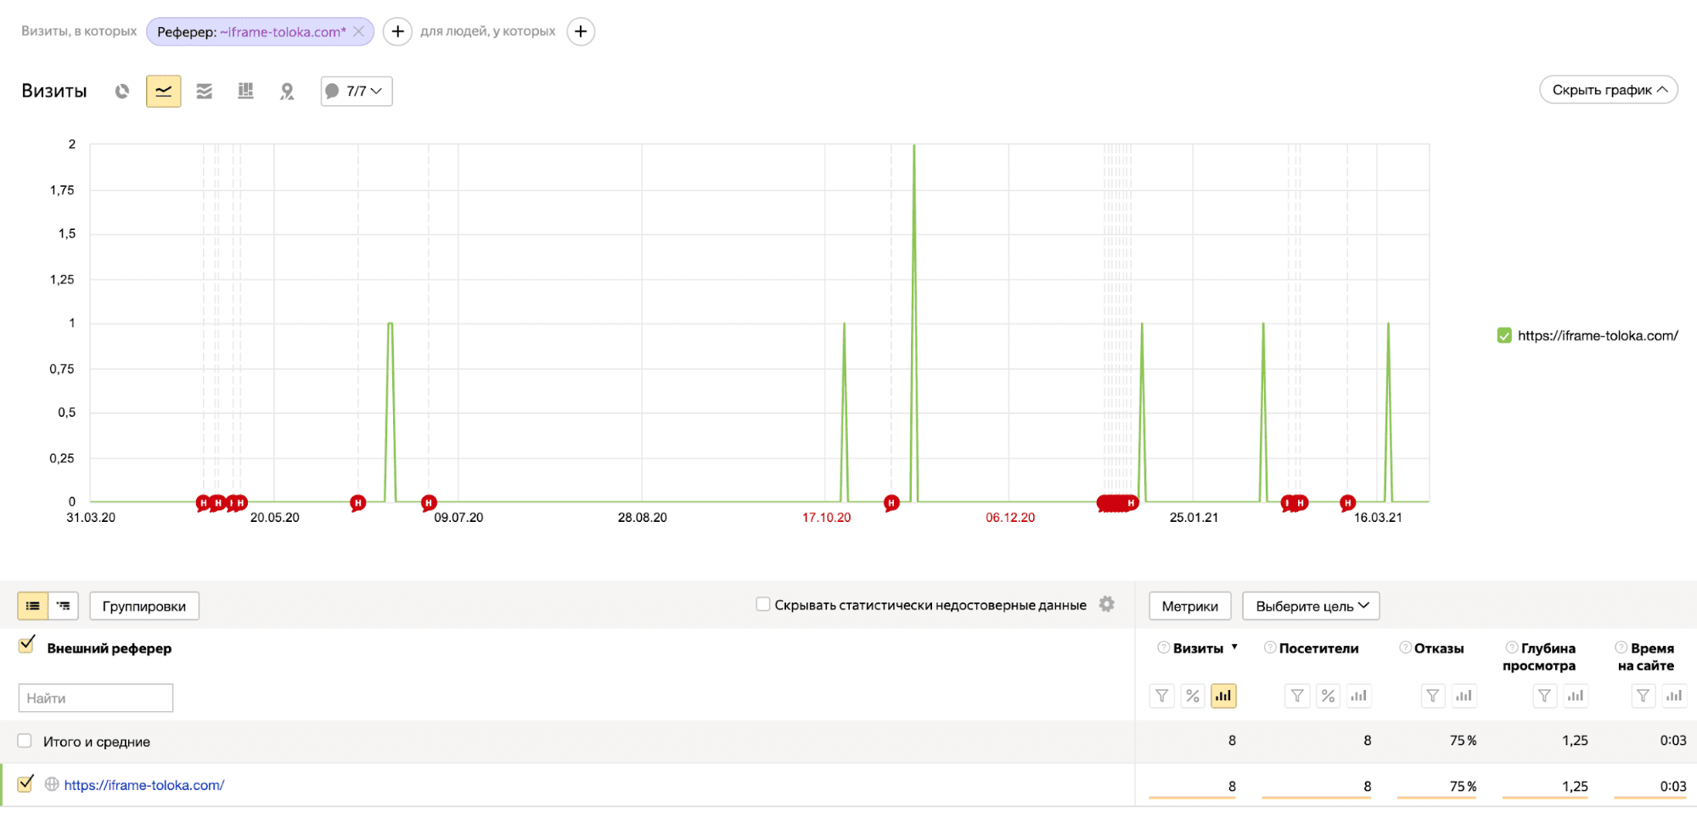Click the Итого row 1,25 depth value
This screenshot has height=813, width=1697.
tap(1575, 740)
